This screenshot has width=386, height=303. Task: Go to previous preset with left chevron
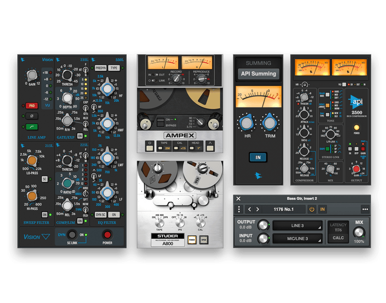pos(250,209)
